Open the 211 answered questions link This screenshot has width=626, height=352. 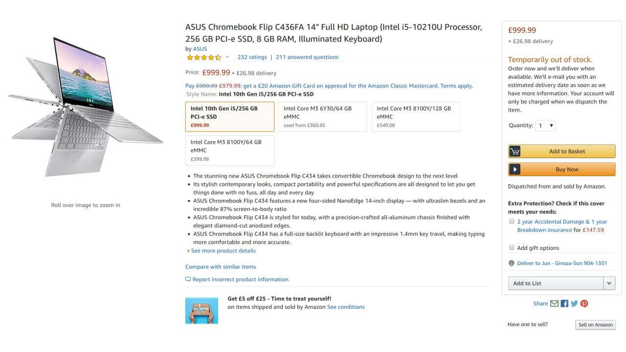(307, 57)
